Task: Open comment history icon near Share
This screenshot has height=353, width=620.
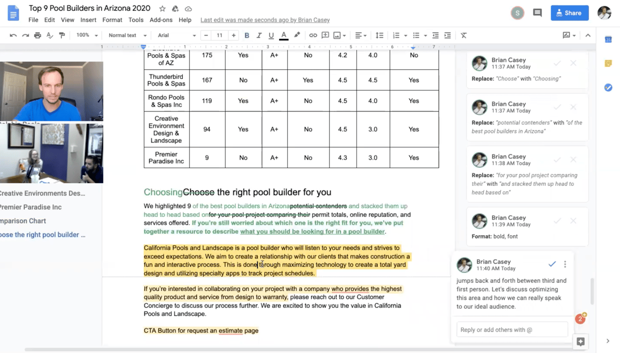Action: coord(537,13)
